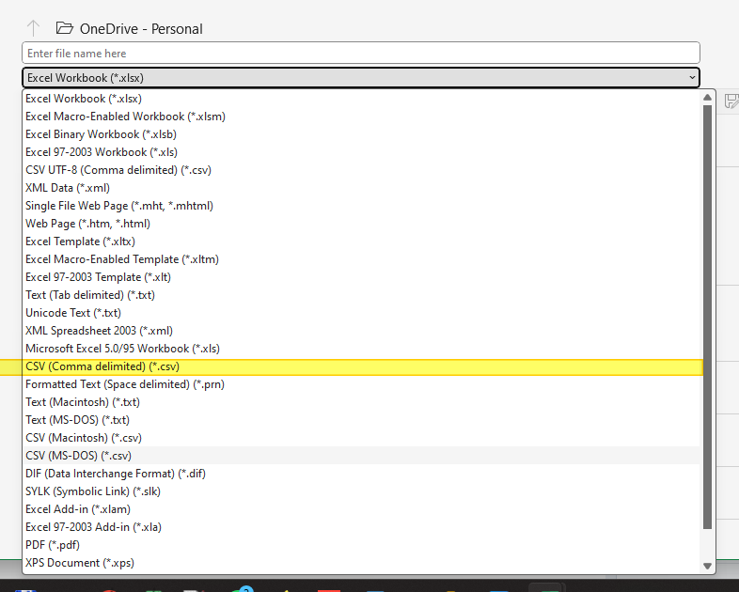Select PDF (*.pdf) format

(362, 545)
